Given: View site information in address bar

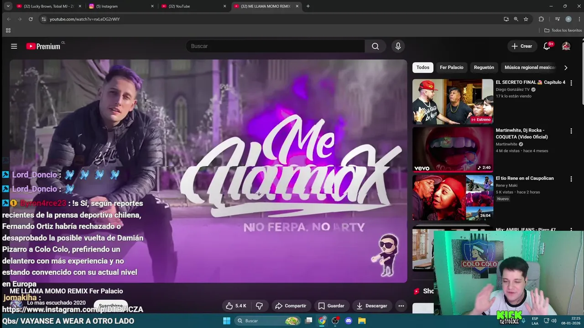Looking at the screenshot, I should tap(44, 19).
